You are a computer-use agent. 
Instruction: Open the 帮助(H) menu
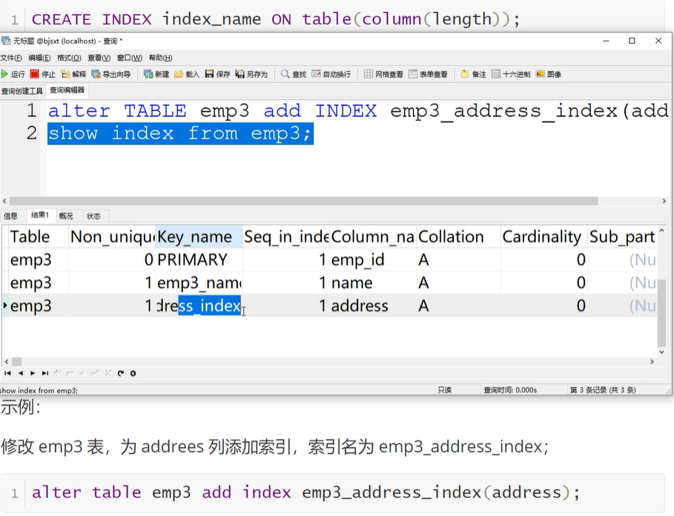tap(160, 58)
